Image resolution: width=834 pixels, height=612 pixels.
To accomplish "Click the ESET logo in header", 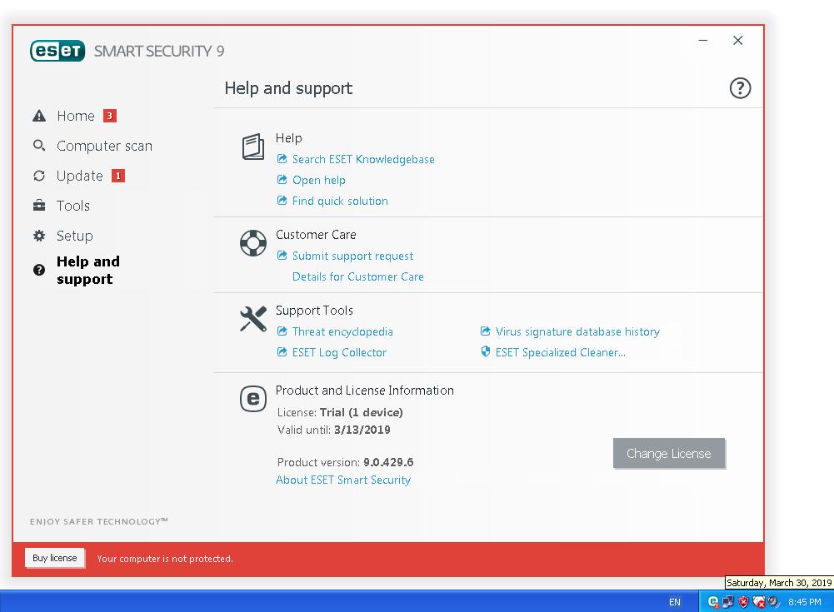I will click(57, 51).
